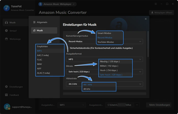Open the Sehr hoch (320 kbps) combo box
This screenshot has height=114, width=178.
[105, 72]
